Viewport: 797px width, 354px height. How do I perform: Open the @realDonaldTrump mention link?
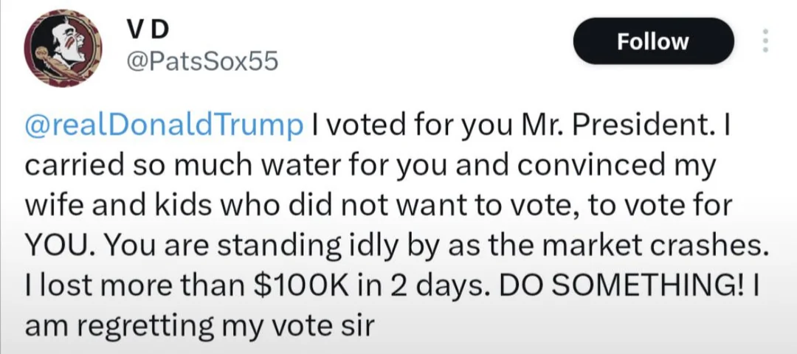(x=163, y=125)
